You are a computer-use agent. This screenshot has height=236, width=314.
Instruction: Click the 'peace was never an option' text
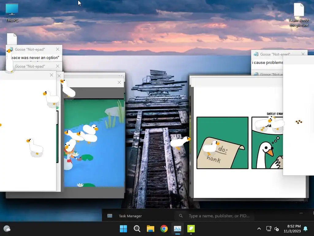pyautogui.click(x=35, y=57)
